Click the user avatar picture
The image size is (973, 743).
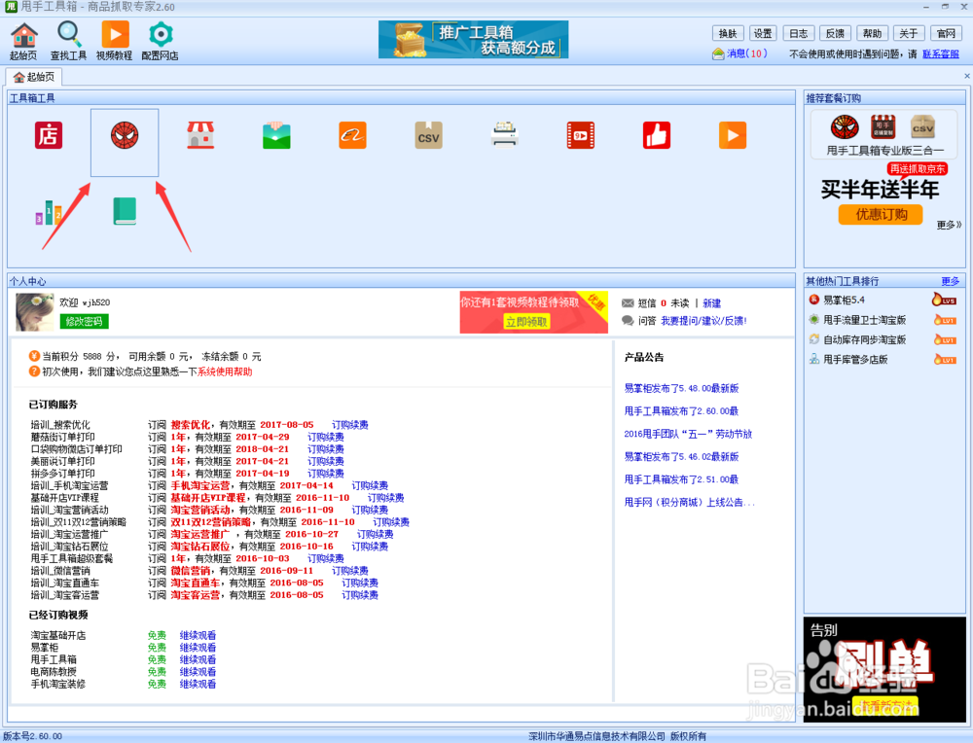[35, 312]
